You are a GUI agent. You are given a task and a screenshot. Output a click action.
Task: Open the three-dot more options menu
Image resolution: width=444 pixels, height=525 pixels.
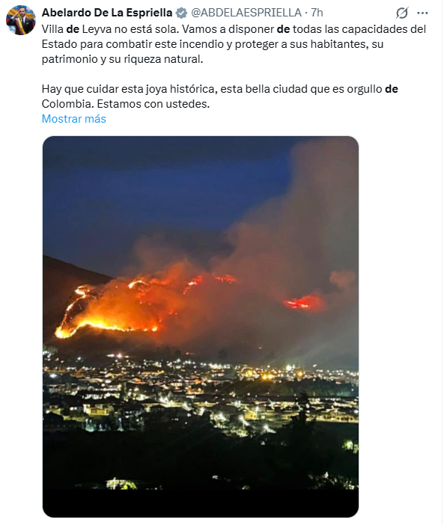click(x=422, y=13)
